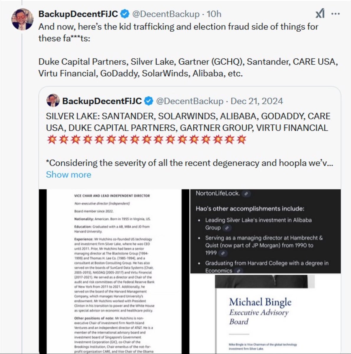
Task: Click the verified badge in the quoted tweet
Action: click(149, 101)
